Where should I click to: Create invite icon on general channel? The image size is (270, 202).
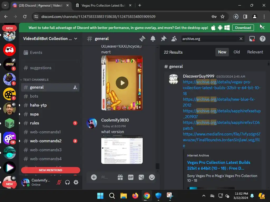click(75, 87)
